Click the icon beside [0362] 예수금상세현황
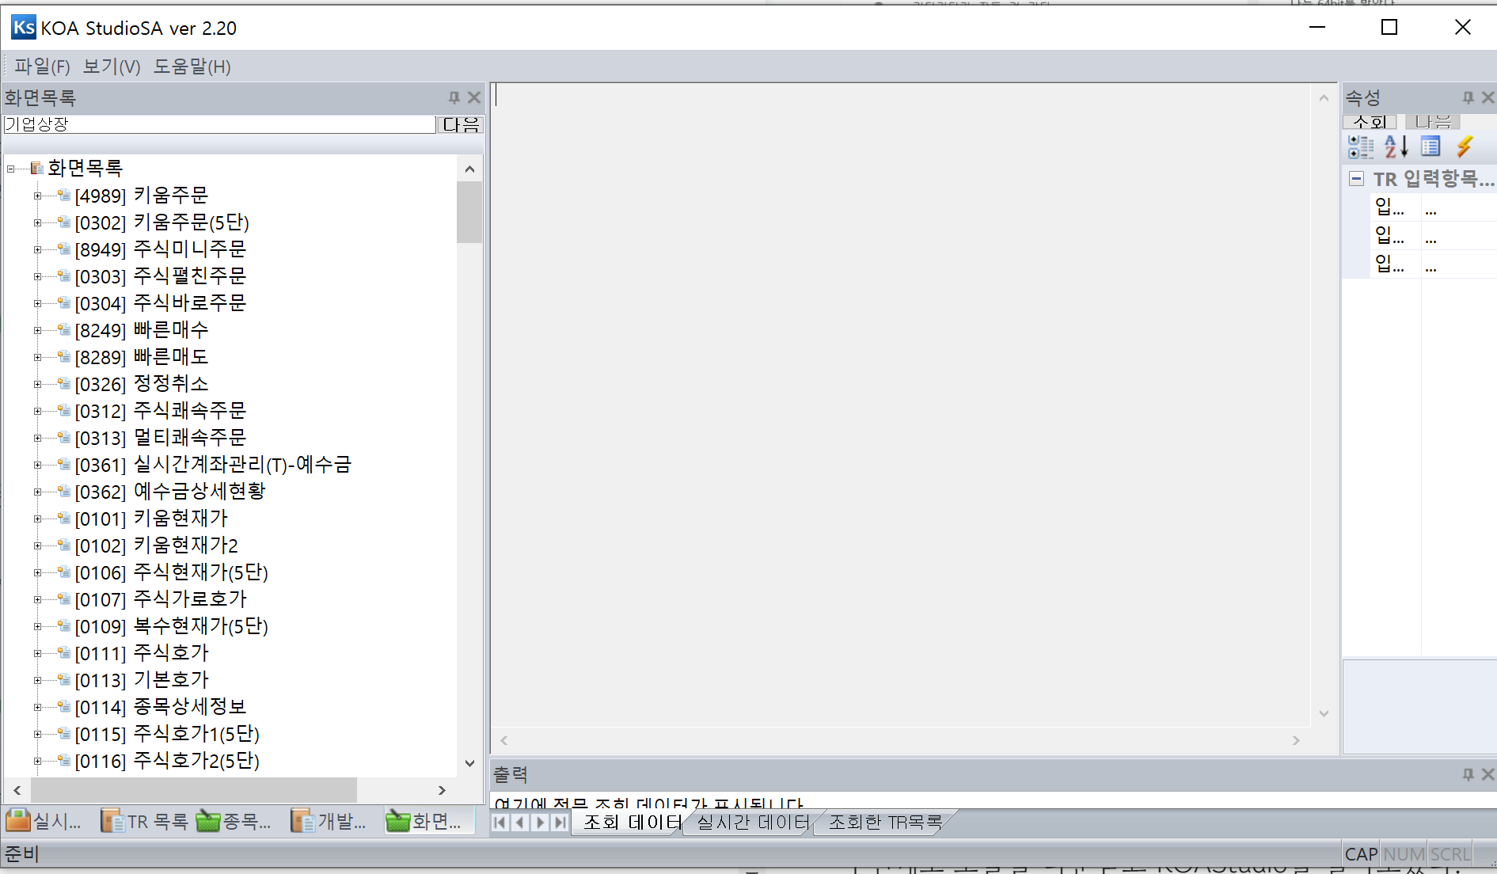Screen dimensions: 1497x874 (x=64, y=492)
